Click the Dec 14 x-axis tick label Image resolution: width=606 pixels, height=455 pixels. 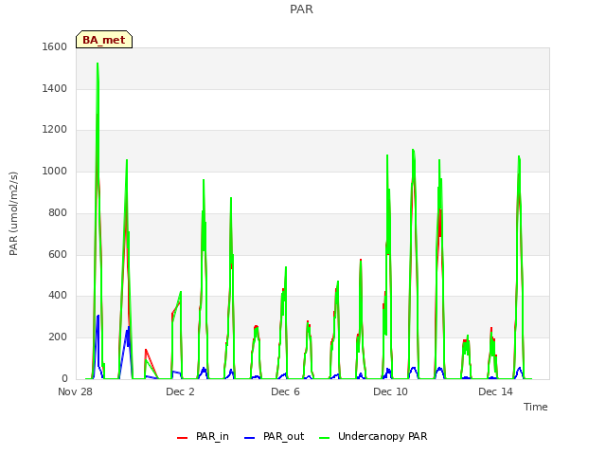point(495,391)
